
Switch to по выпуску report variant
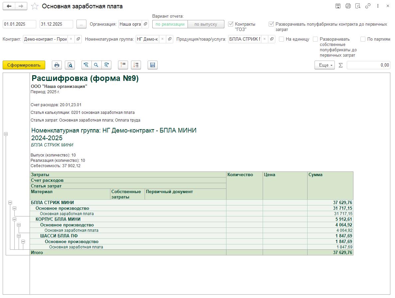point(206,24)
